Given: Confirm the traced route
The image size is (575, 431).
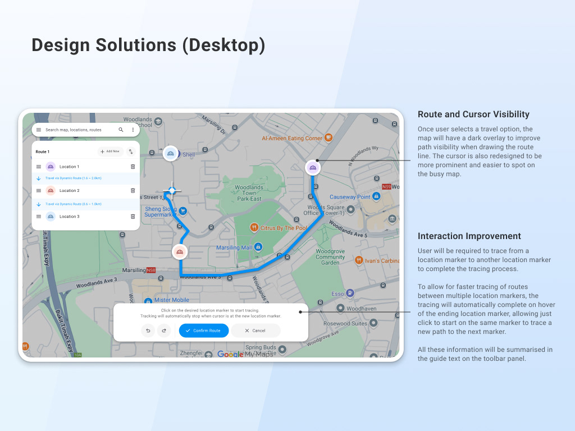Looking at the screenshot, I should pos(204,331).
